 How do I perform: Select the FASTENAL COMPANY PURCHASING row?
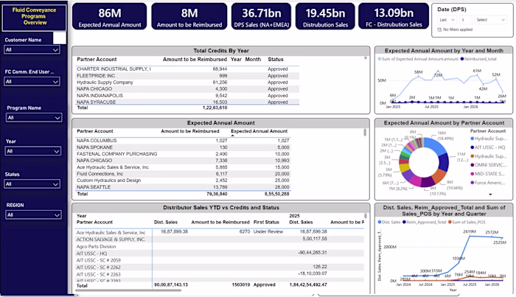coord(183,154)
